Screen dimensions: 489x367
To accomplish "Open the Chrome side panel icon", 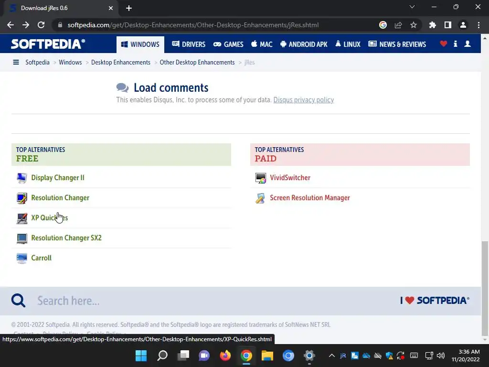I will tap(448, 25).
